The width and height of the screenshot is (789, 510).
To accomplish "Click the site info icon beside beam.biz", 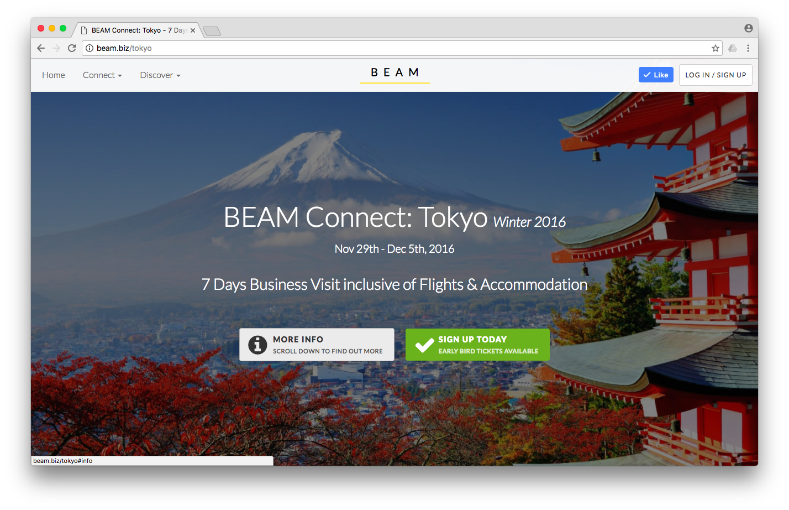I will (90, 48).
